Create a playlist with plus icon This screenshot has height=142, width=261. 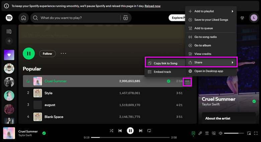[x=9, y=41]
